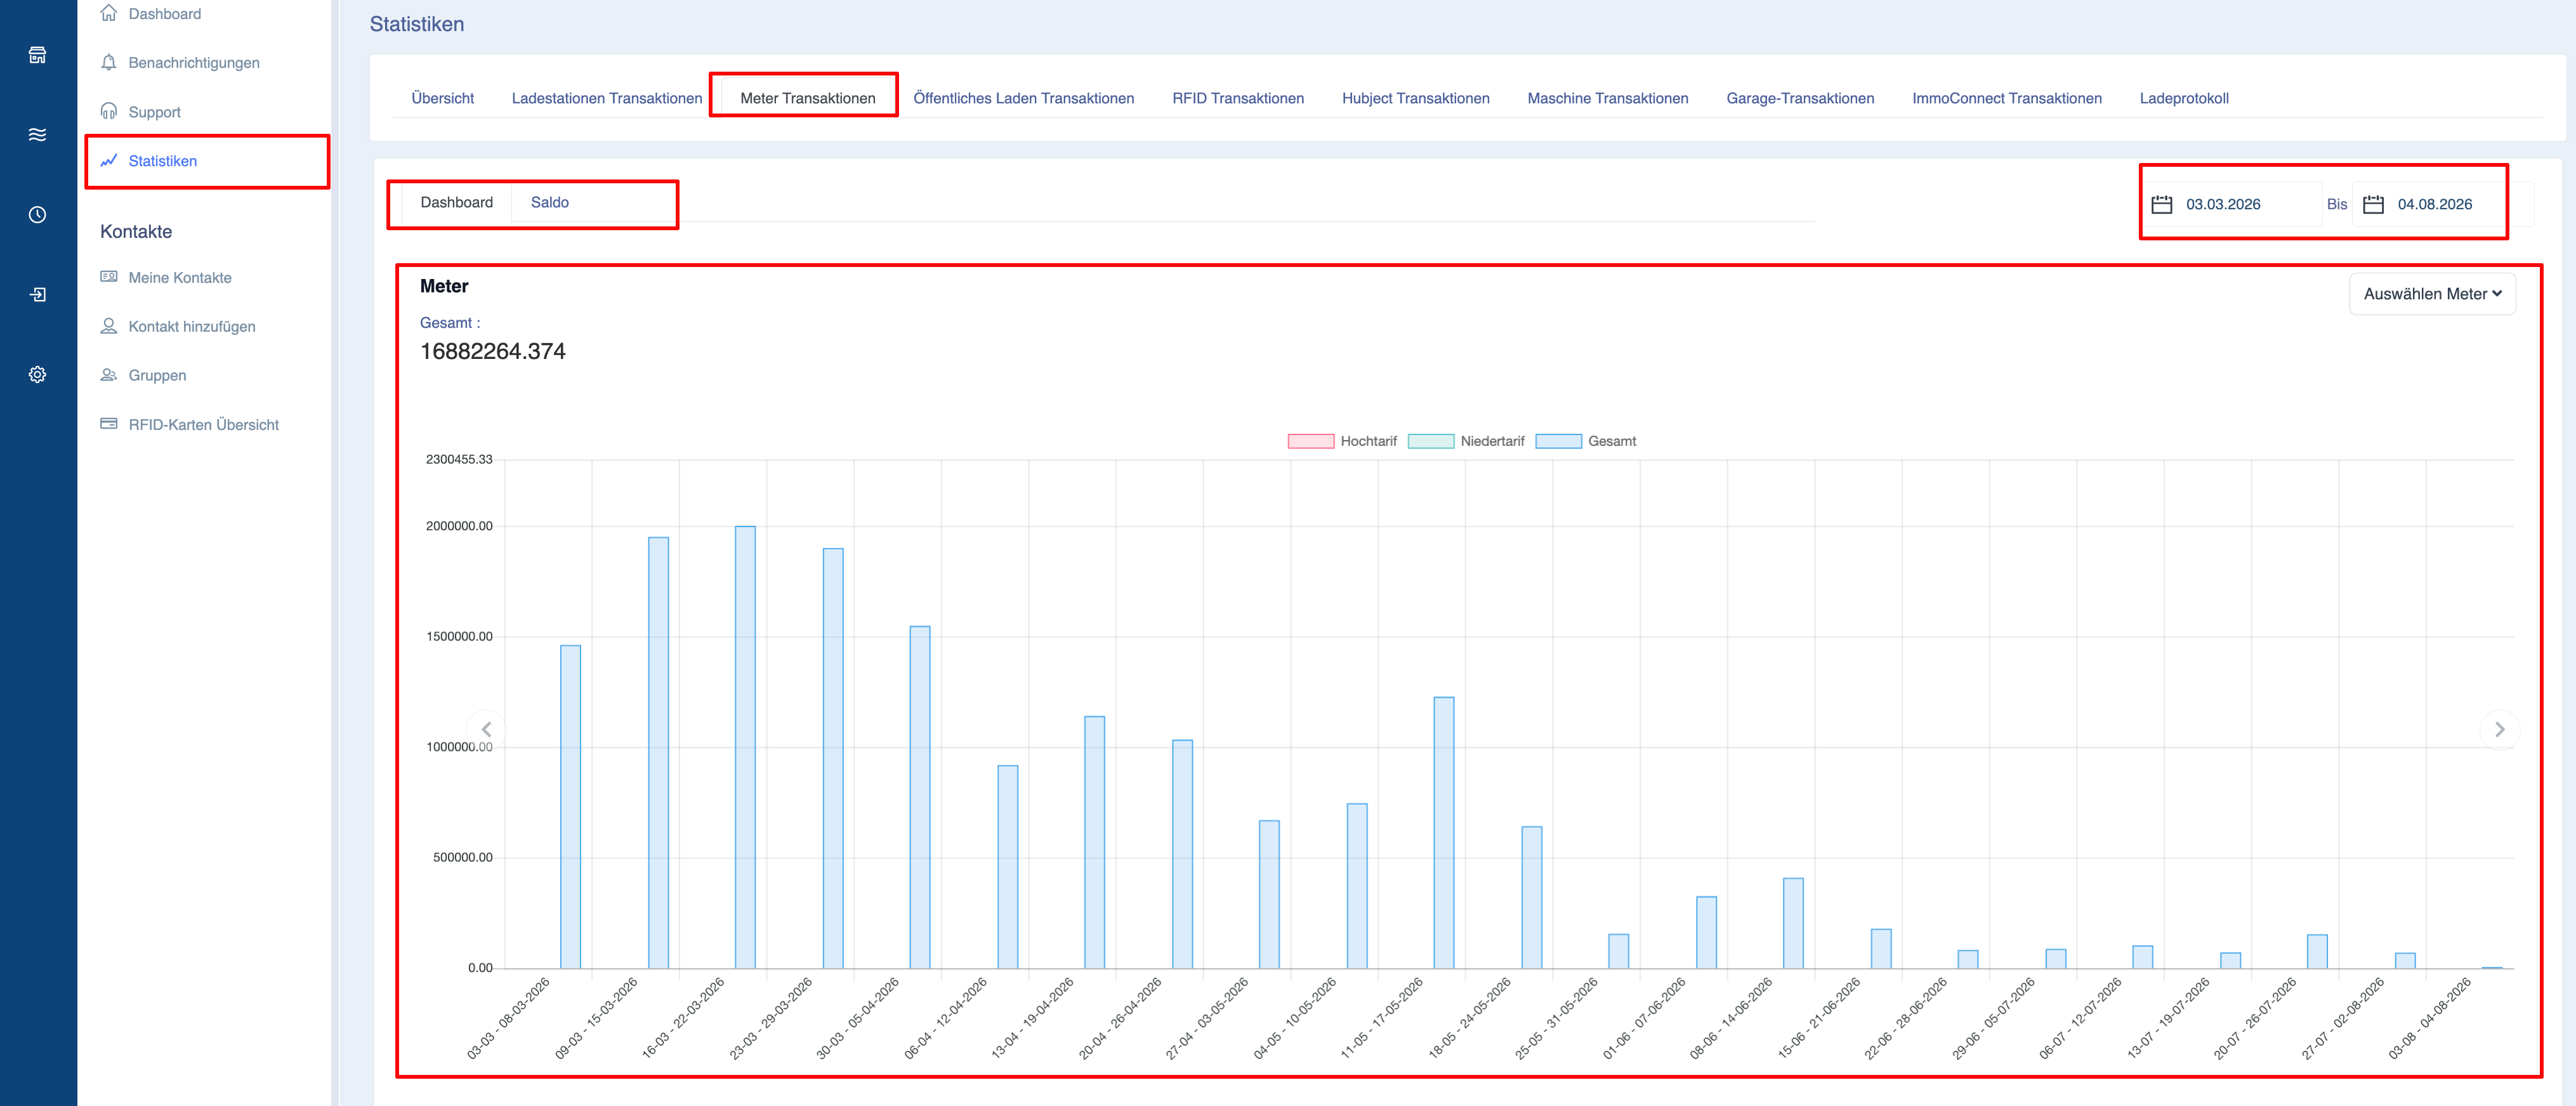
Task: Open the Auswählen Meter dropdown
Action: (2431, 294)
